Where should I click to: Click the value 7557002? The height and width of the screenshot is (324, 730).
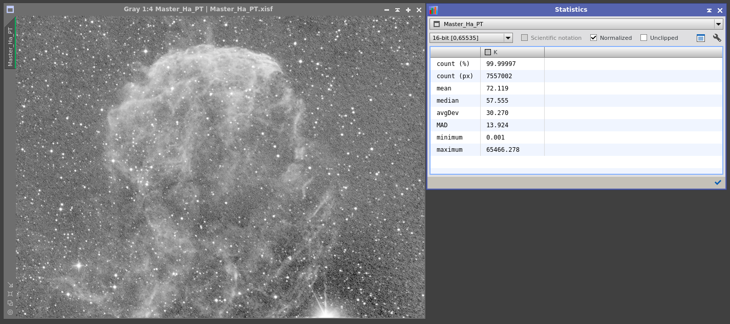499,76
